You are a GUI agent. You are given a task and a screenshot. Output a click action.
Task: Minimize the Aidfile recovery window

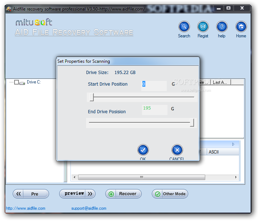coord(219,8)
